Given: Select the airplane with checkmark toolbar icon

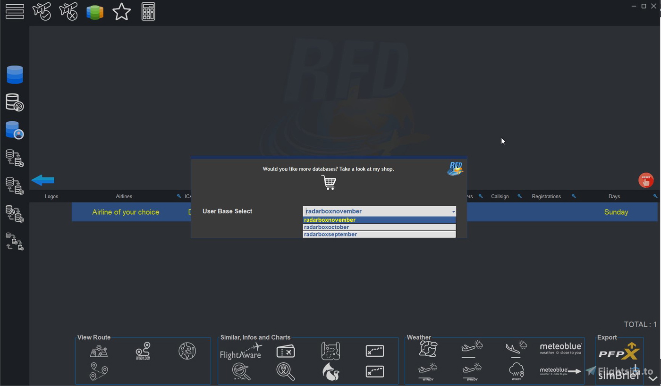Looking at the screenshot, I should 42,11.
